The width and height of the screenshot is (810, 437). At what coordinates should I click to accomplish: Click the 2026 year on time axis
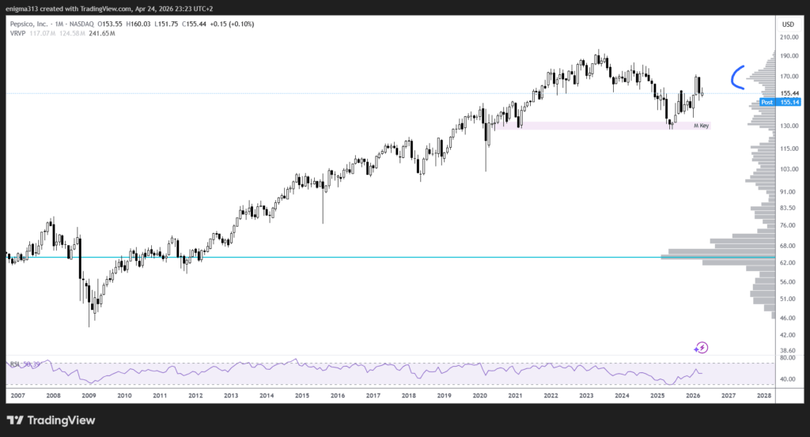[693, 396]
